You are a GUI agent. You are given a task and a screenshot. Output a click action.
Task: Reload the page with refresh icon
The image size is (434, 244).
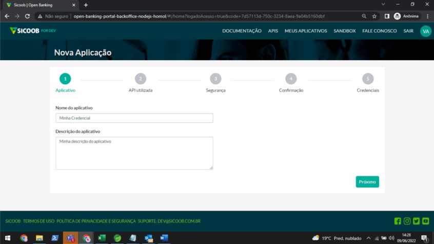(27, 16)
